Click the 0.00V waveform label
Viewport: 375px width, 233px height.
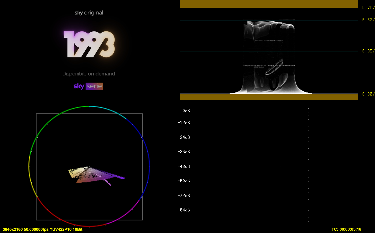(368, 94)
